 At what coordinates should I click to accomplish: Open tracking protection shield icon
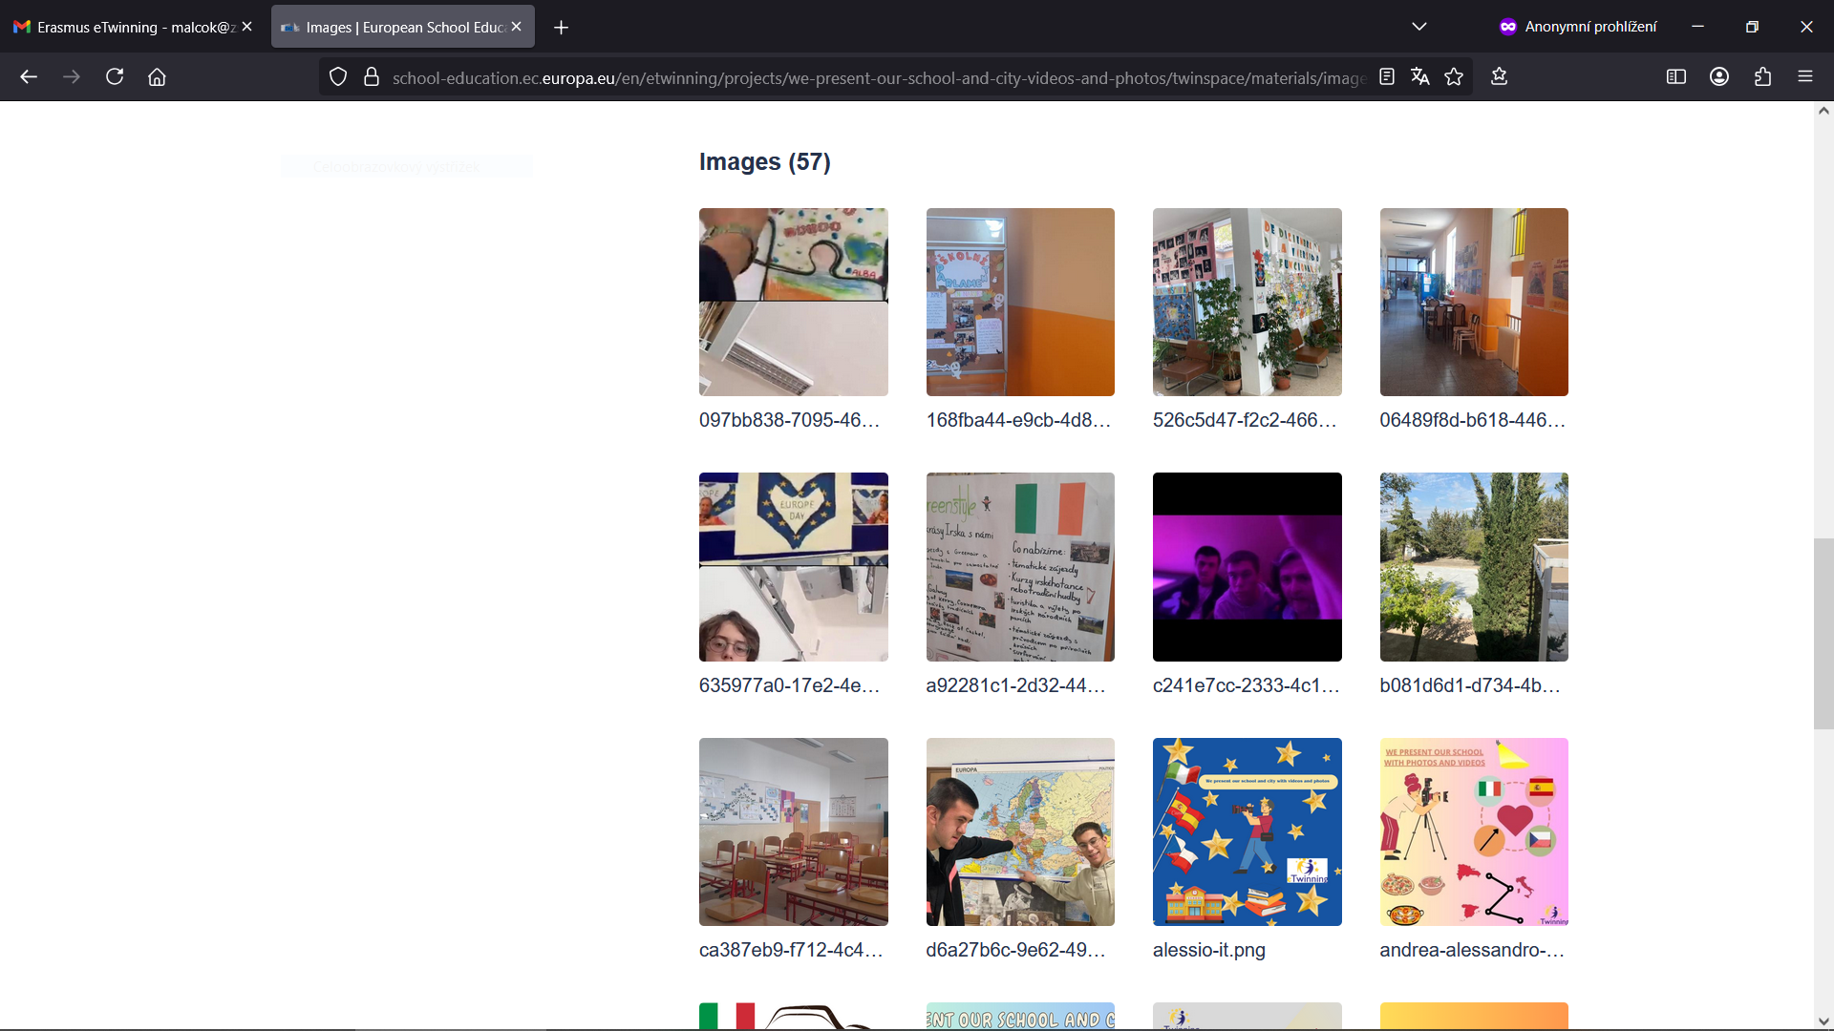coord(338,77)
